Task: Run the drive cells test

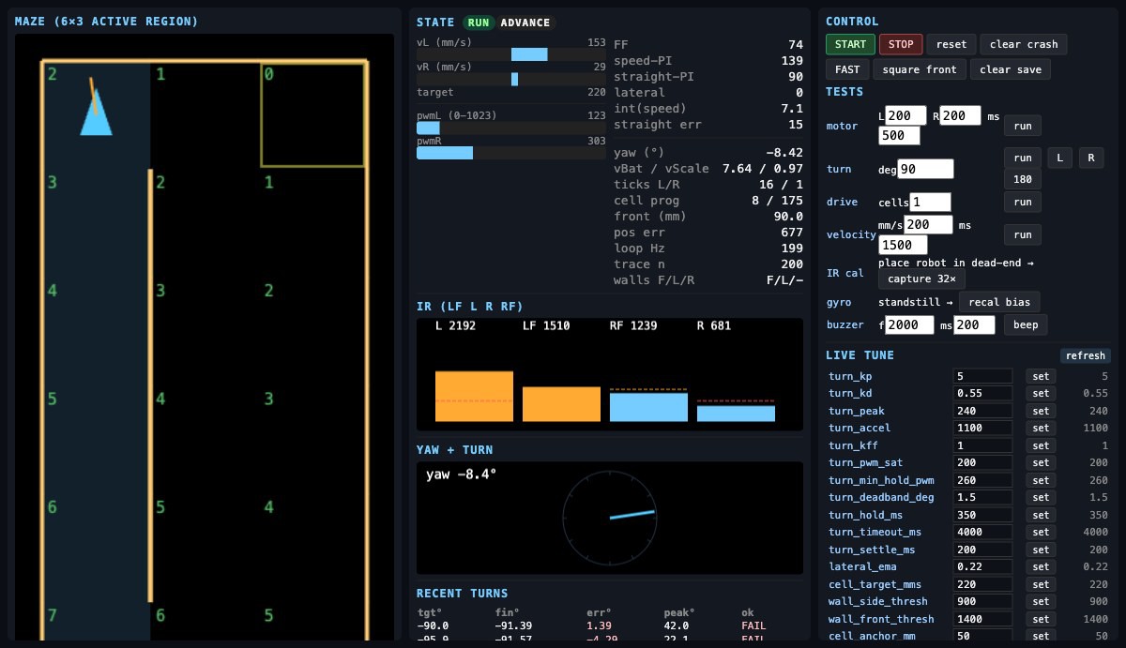Action: [x=1022, y=202]
